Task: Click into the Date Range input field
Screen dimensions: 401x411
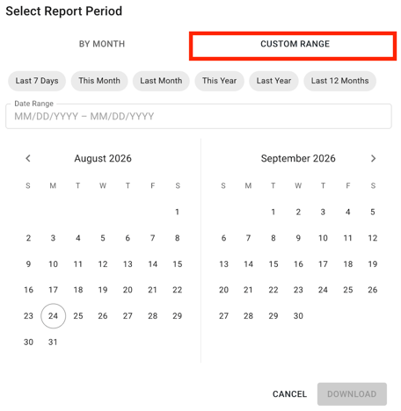Action: coord(199,116)
